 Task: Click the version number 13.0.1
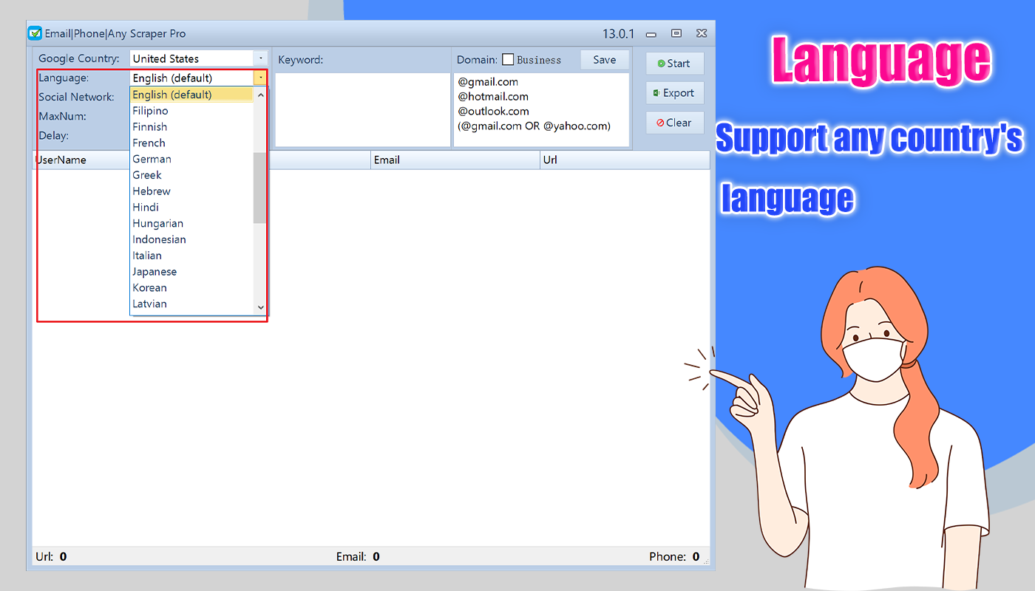click(x=619, y=34)
